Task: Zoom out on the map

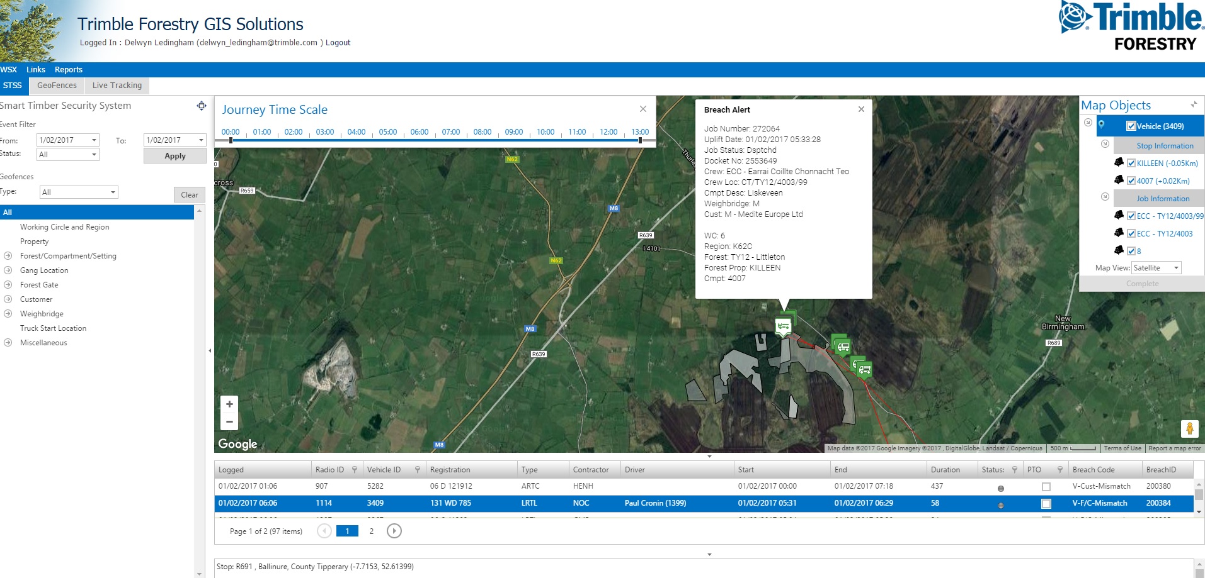Action: (229, 421)
